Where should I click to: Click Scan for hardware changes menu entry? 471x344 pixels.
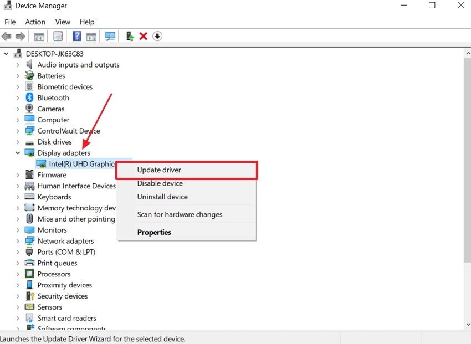click(180, 214)
